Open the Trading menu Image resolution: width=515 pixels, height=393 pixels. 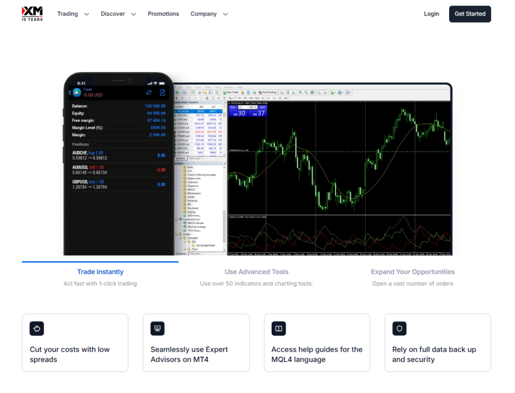click(68, 14)
